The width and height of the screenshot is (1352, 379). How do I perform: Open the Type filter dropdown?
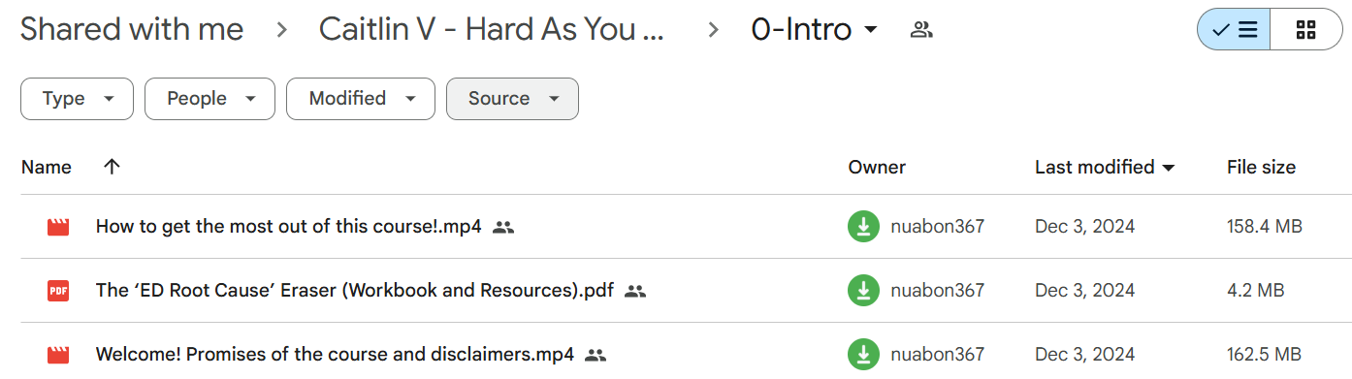coord(77,99)
